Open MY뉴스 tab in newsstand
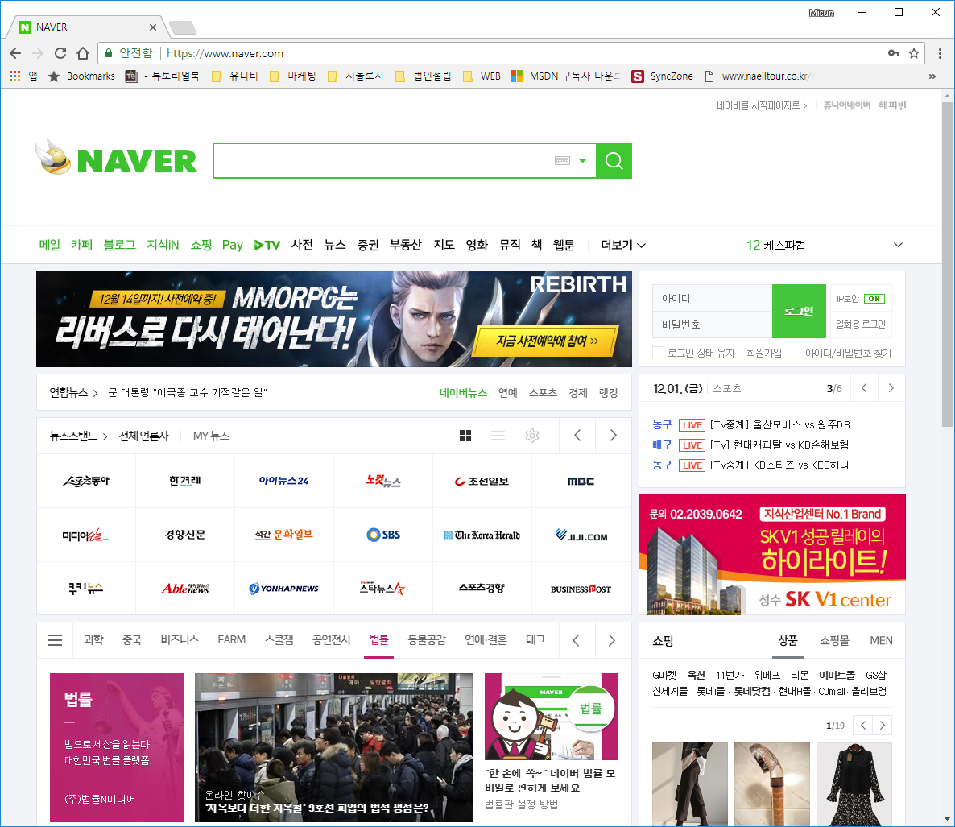The width and height of the screenshot is (955, 827). [x=211, y=436]
